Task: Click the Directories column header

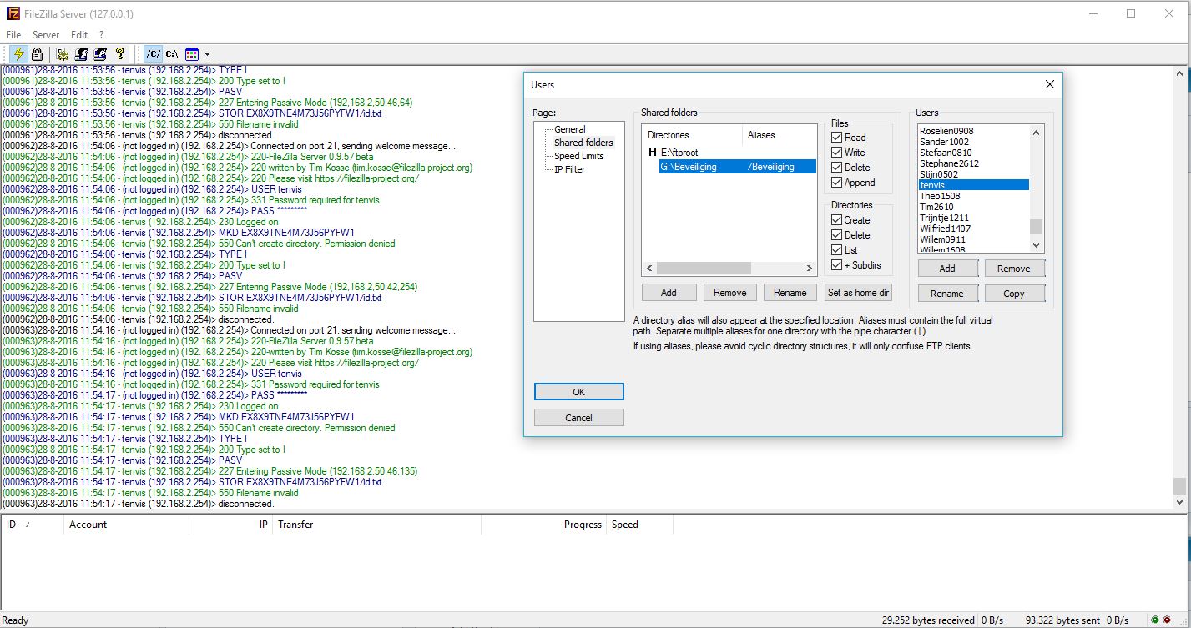Action: pos(692,135)
